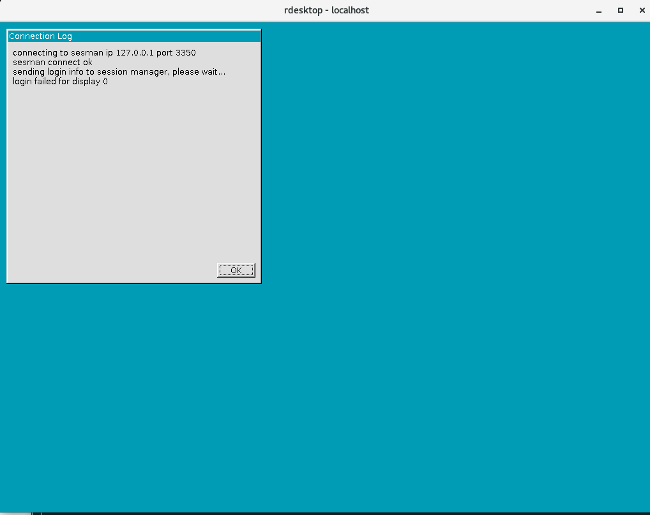
Task: Click the dark strip at the bottom edge
Action: point(319,512)
